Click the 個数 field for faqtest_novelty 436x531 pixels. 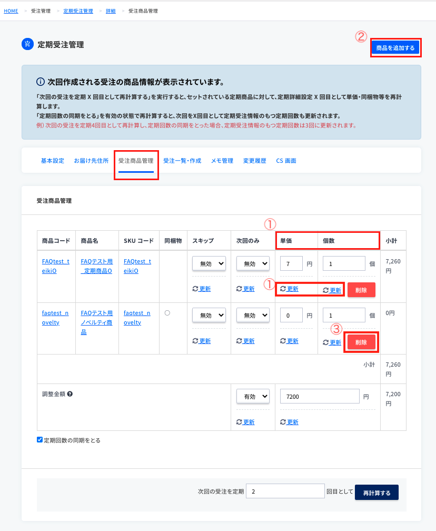pyautogui.click(x=344, y=315)
